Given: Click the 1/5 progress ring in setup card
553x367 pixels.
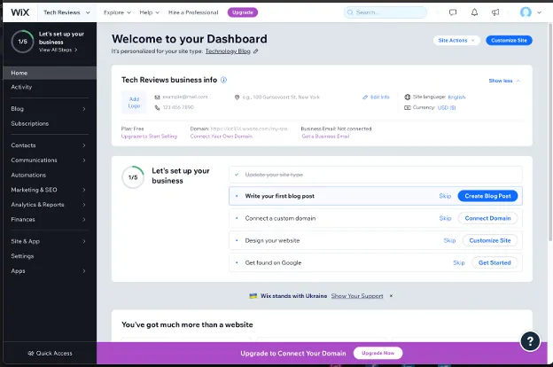Looking at the screenshot, I should (x=133, y=177).
